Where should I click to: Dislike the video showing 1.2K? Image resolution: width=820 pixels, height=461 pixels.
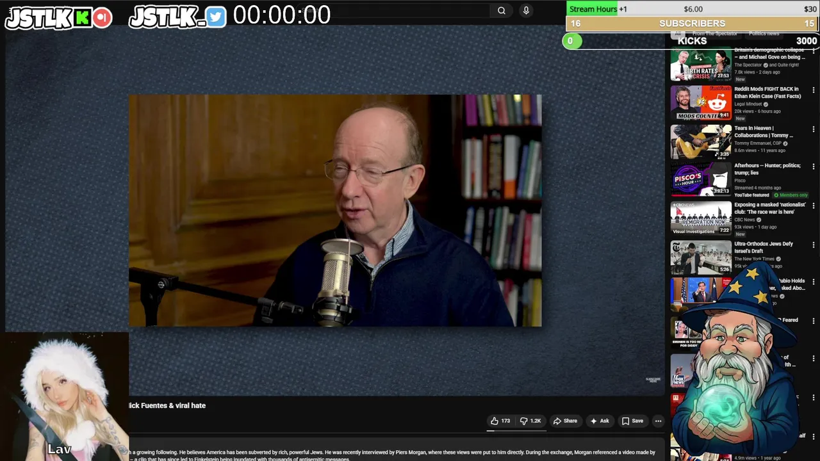531,421
